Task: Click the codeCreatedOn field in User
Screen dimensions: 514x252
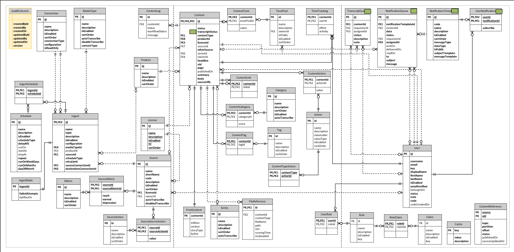Action: pos(420,204)
